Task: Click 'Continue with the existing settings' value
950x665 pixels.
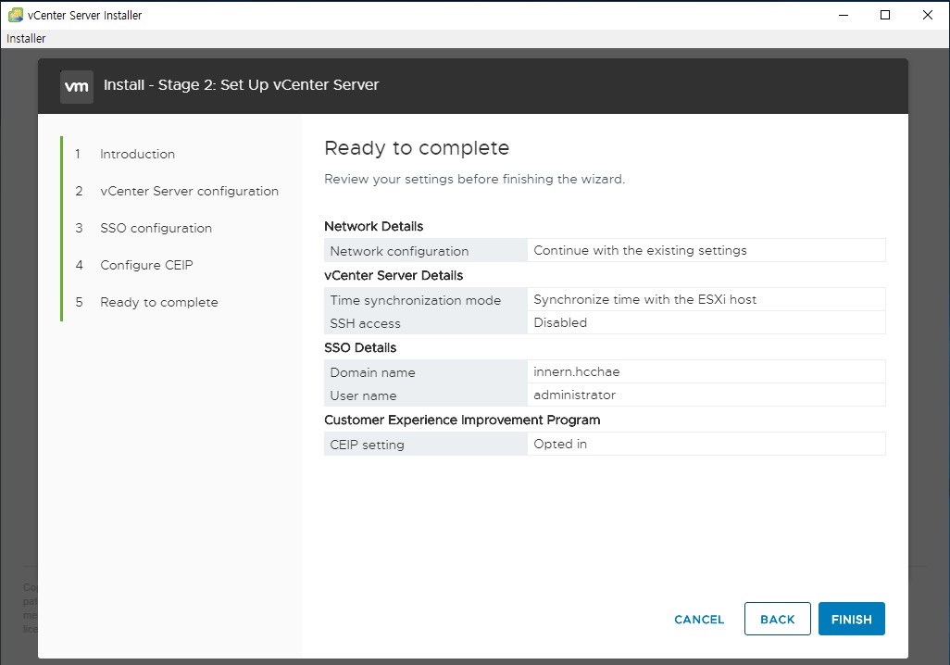Action: (640, 250)
